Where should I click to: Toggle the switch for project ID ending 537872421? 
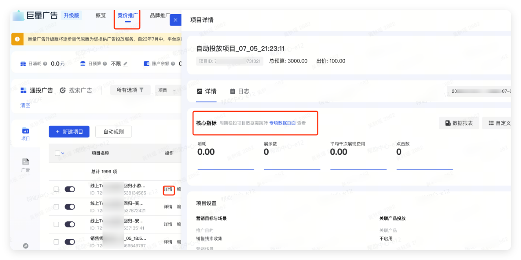[x=70, y=207]
